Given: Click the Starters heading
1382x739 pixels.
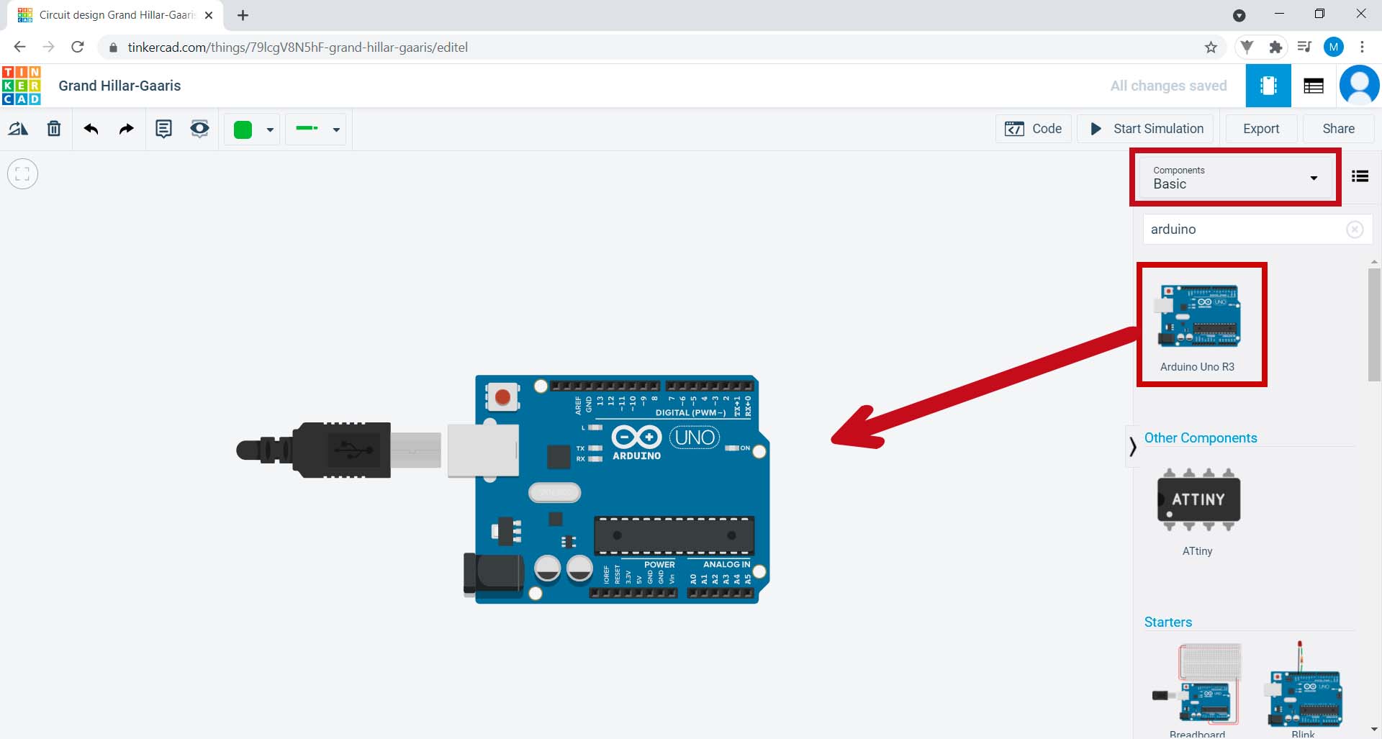Looking at the screenshot, I should [x=1168, y=622].
